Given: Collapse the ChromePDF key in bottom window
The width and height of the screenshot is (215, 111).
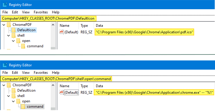Looking at the screenshot, I should point(4,85).
